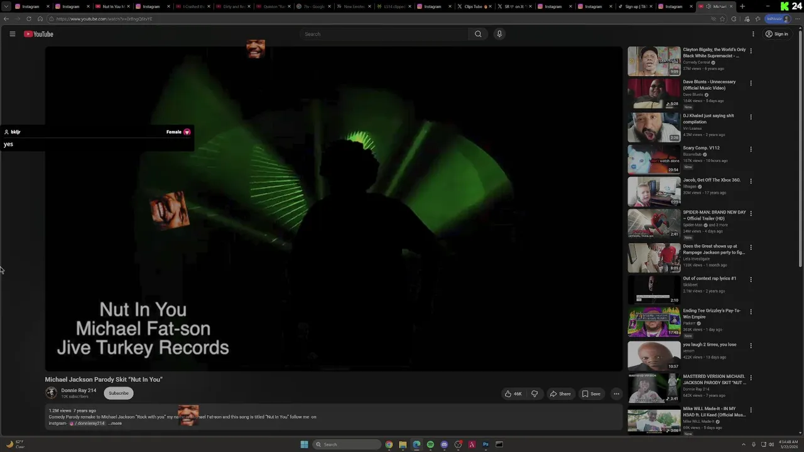Open a new browser tab with plus
The image size is (804, 452).
click(742, 6)
